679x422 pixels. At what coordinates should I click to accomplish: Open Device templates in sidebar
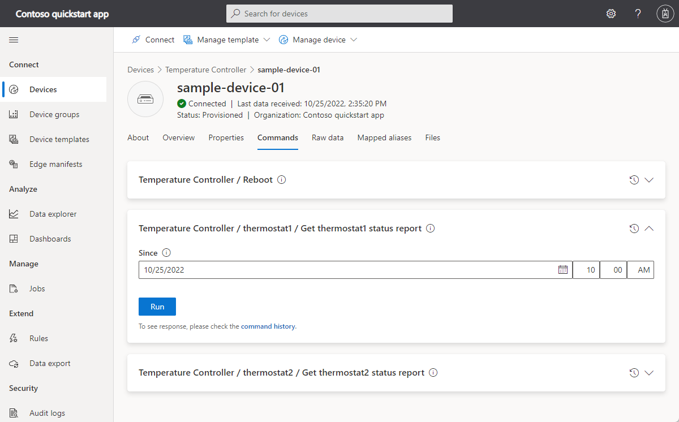pyautogui.click(x=54, y=139)
